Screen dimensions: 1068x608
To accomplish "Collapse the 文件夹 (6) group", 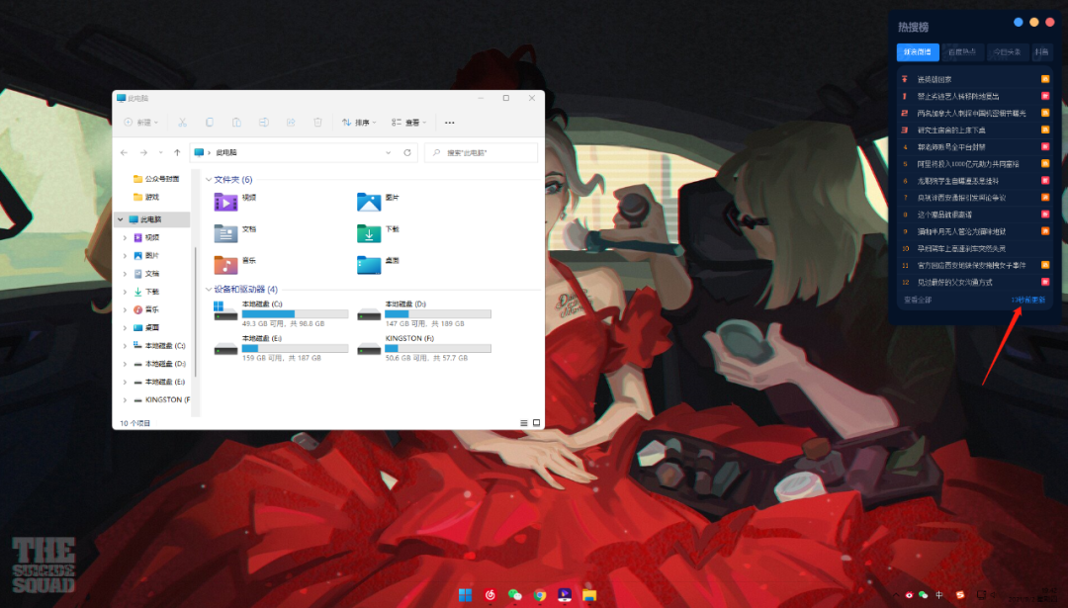I will click(209, 180).
